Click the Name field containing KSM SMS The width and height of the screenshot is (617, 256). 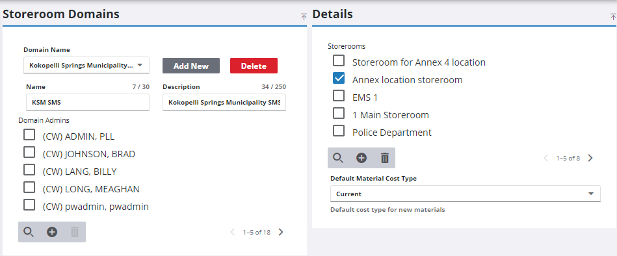[88, 102]
